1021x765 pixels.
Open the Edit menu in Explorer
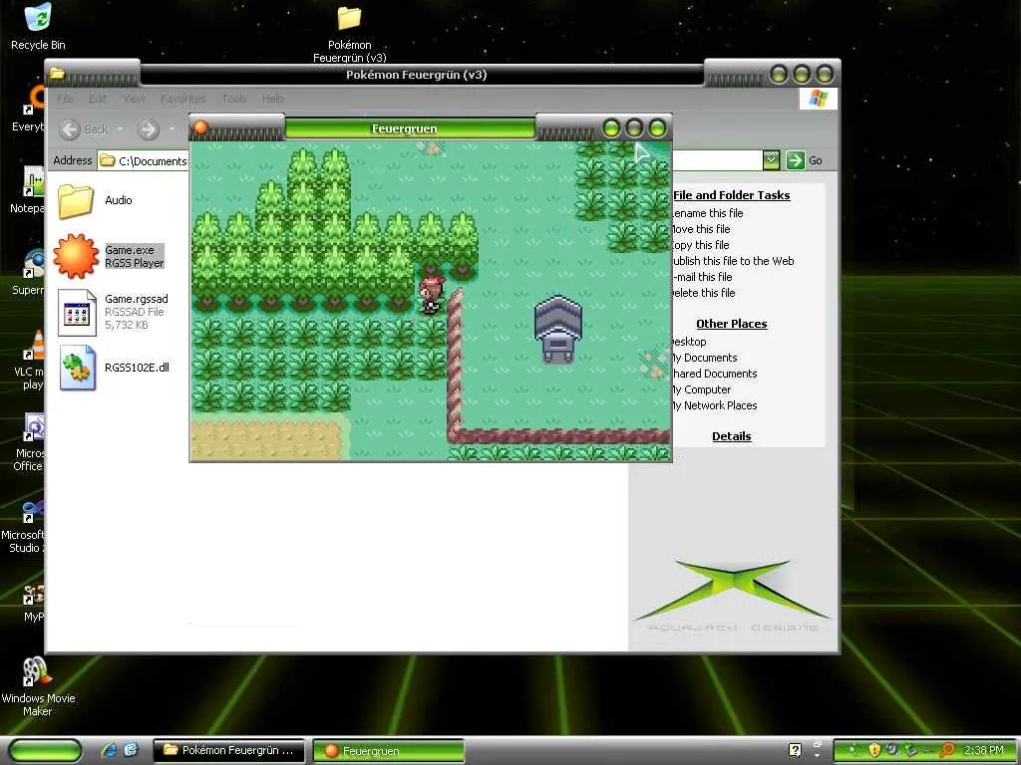pos(98,99)
